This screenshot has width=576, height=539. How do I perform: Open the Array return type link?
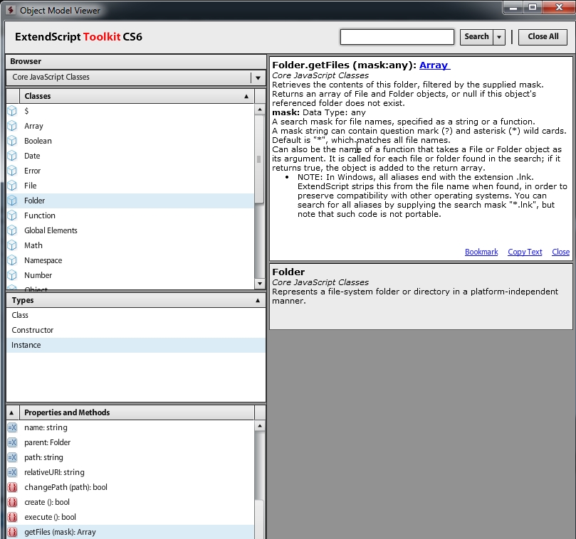point(434,65)
